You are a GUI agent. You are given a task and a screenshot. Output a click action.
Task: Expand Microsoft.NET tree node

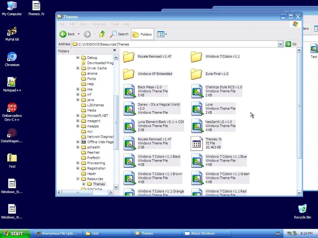pos(78,115)
